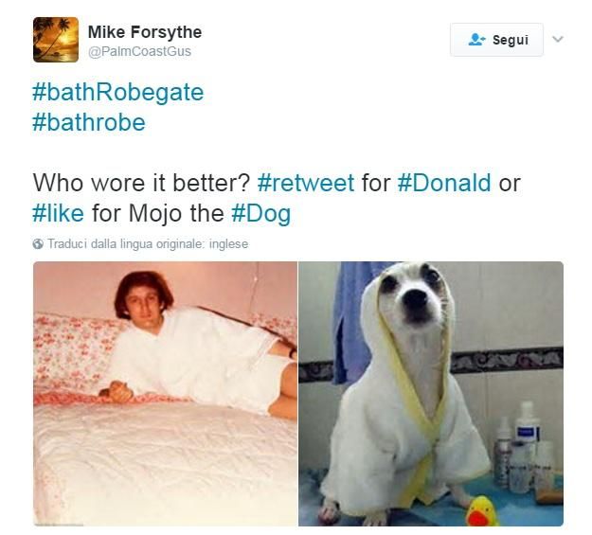The height and width of the screenshot is (535, 592).
Task: Click the globe translate icon
Action: tap(38, 244)
